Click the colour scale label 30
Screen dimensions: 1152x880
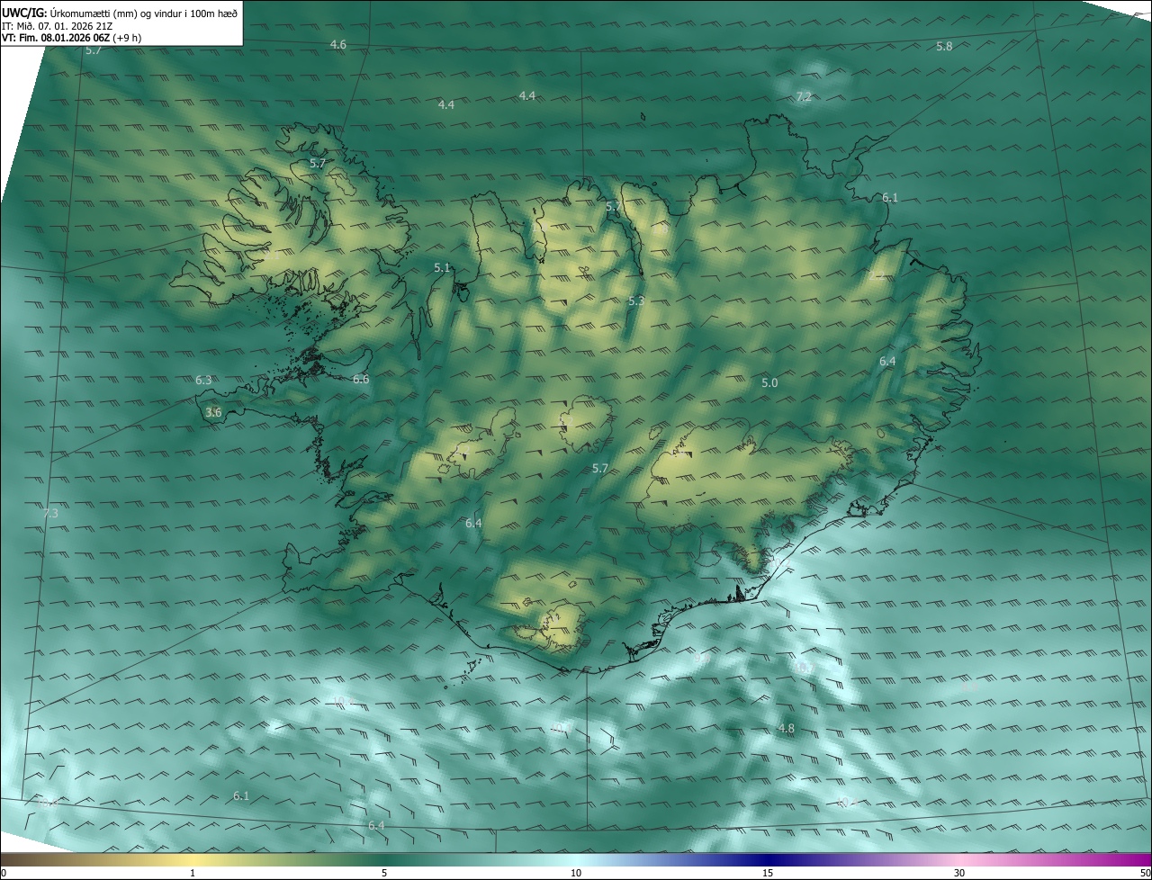click(x=959, y=873)
